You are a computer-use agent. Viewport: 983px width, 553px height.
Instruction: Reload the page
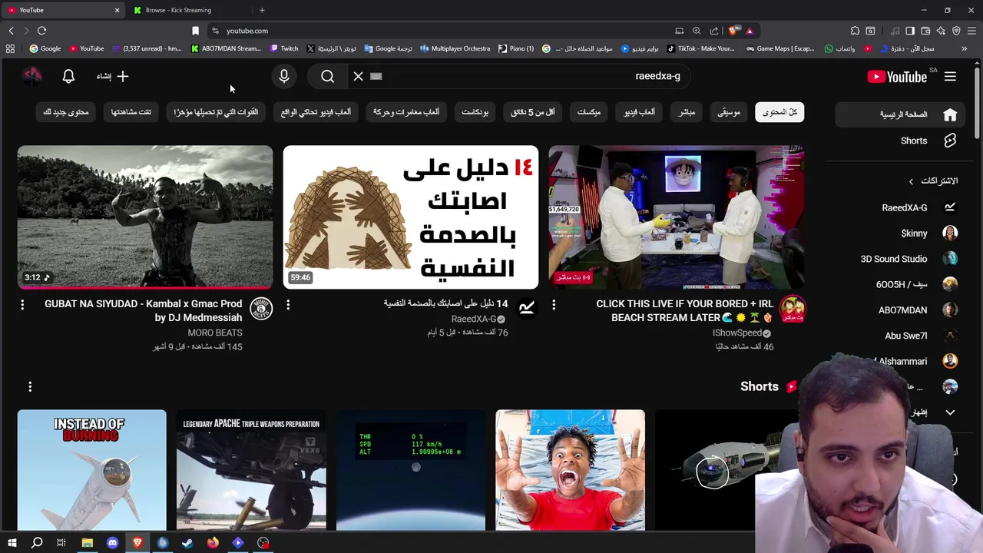point(41,31)
